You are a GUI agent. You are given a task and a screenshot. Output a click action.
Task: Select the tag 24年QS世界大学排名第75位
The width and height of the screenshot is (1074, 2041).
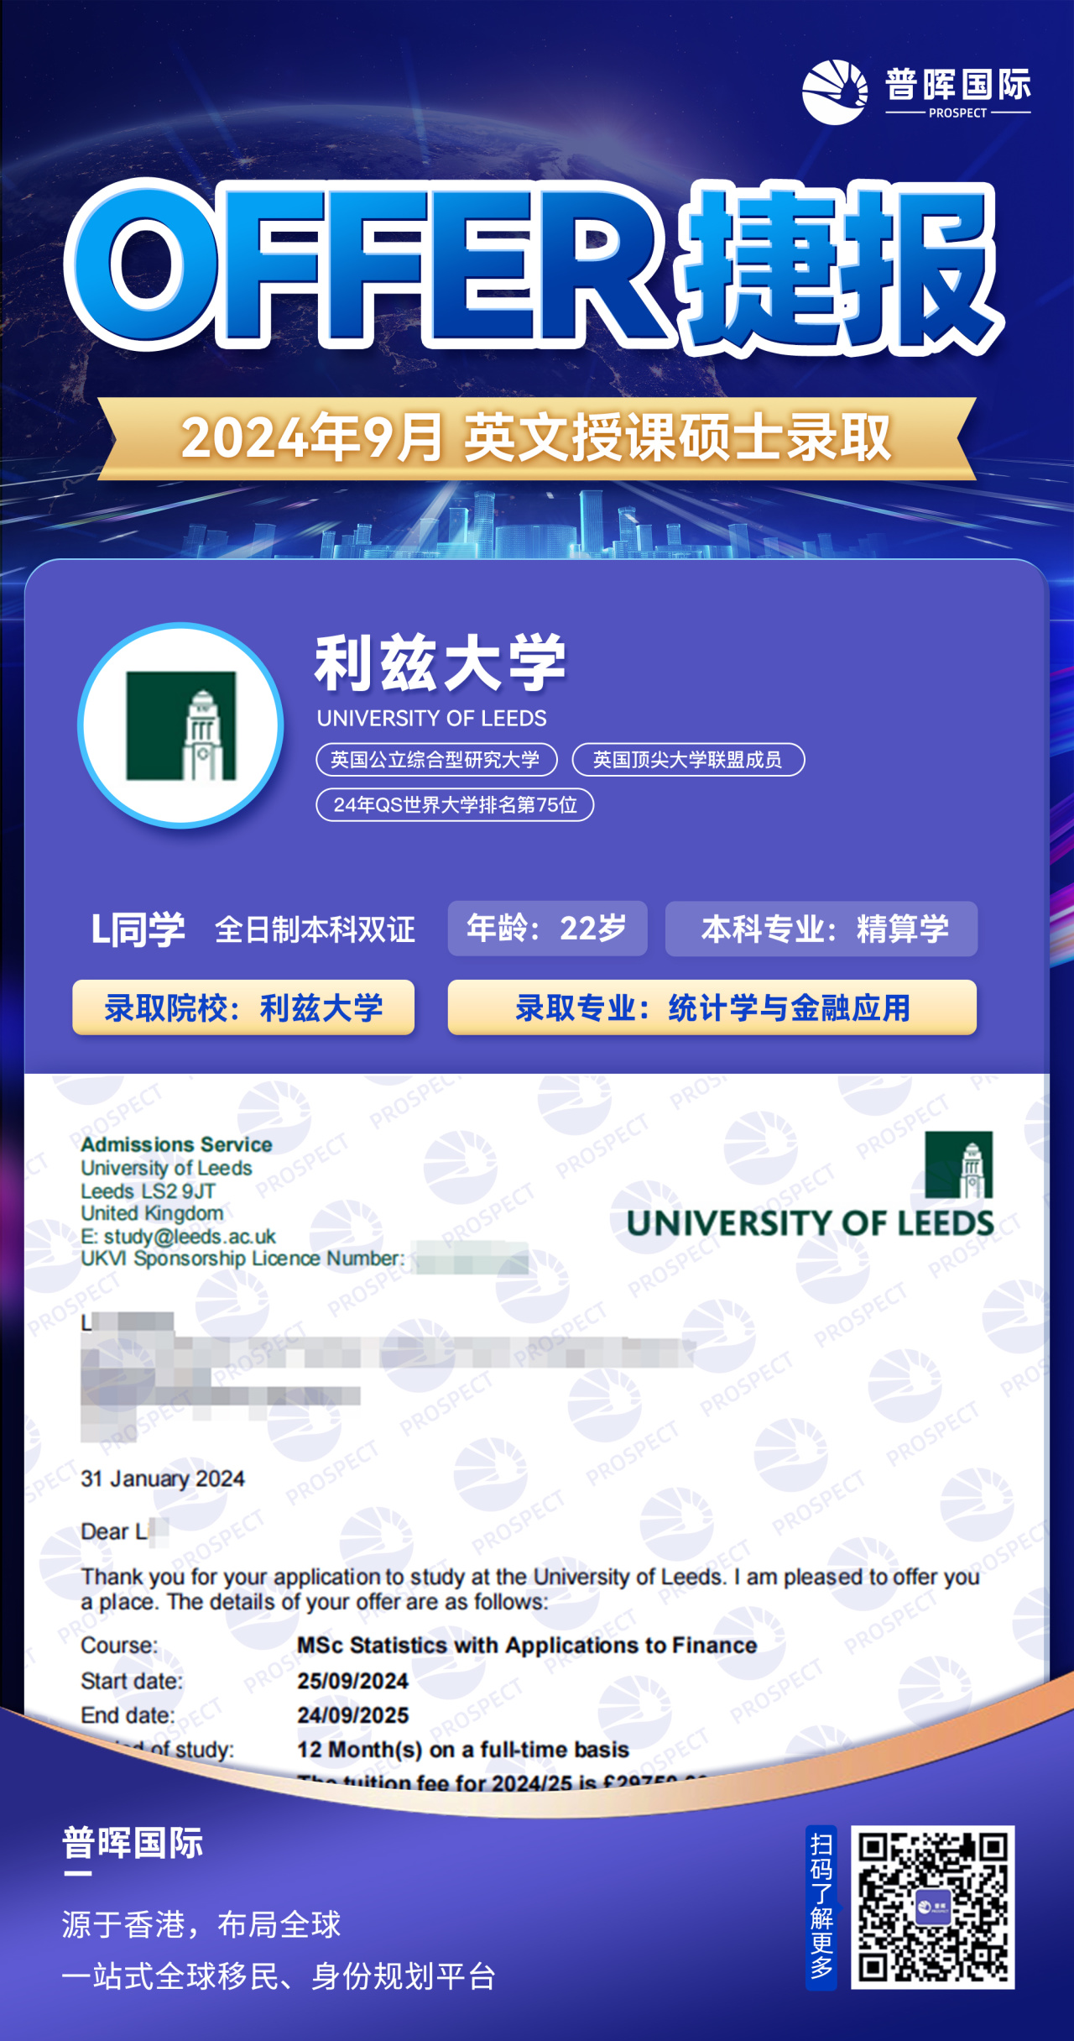pyautogui.click(x=455, y=805)
